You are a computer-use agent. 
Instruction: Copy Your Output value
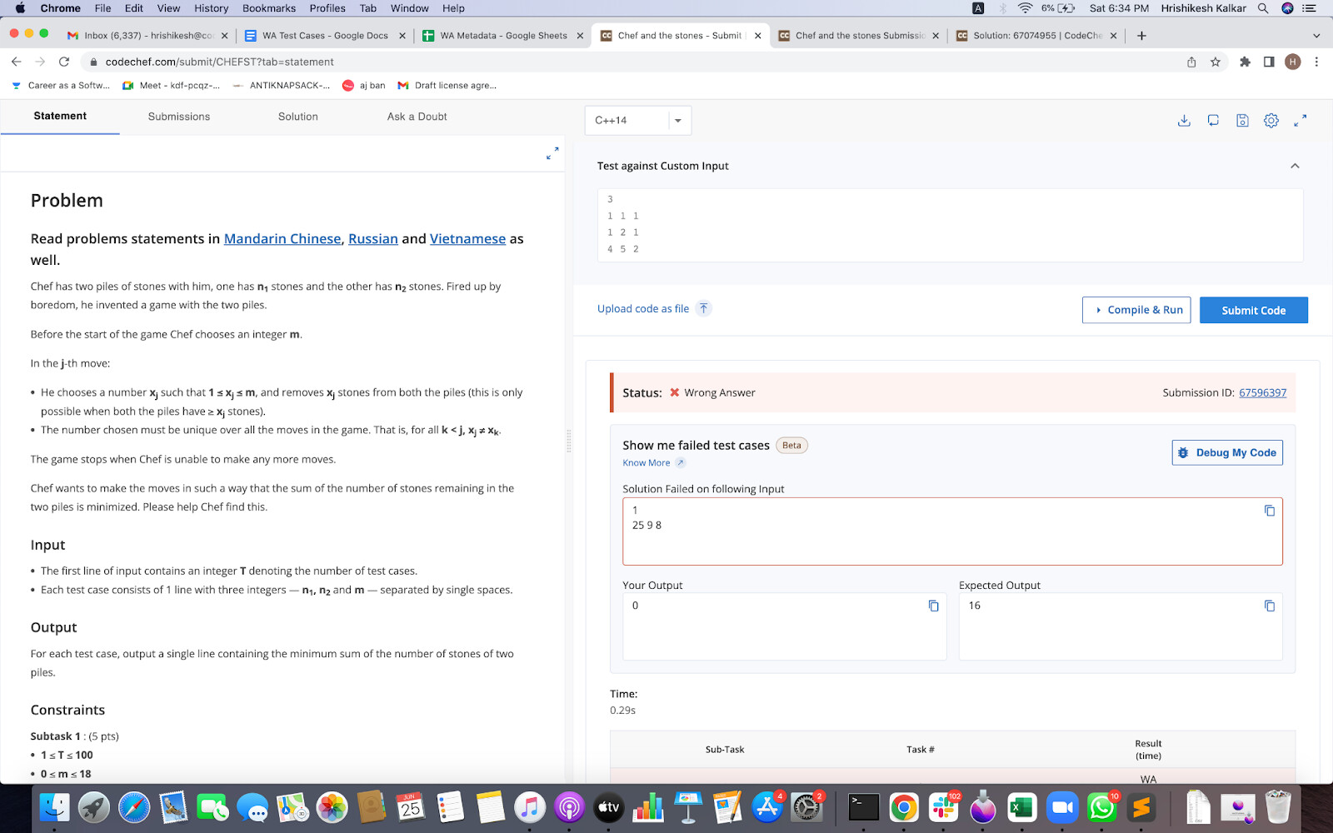pyautogui.click(x=934, y=606)
